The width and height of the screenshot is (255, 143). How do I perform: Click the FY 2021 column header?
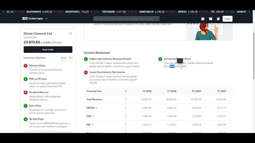click(222, 91)
